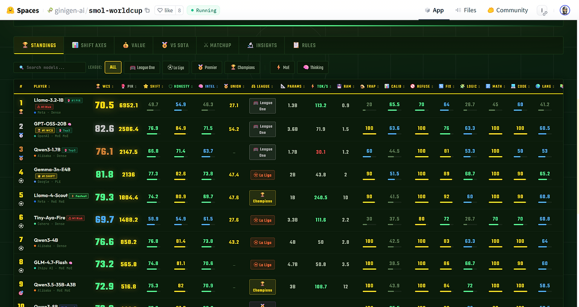Toggle the La Liga filter

(176, 67)
